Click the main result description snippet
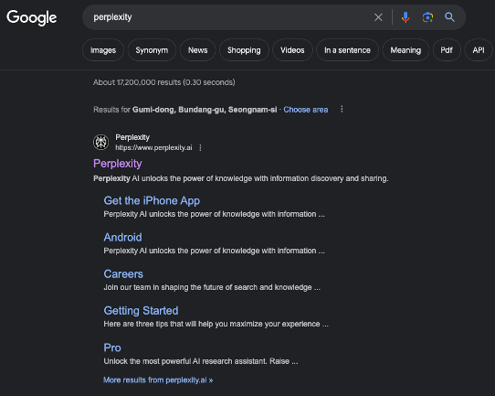The image size is (495, 396). pyautogui.click(x=241, y=178)
